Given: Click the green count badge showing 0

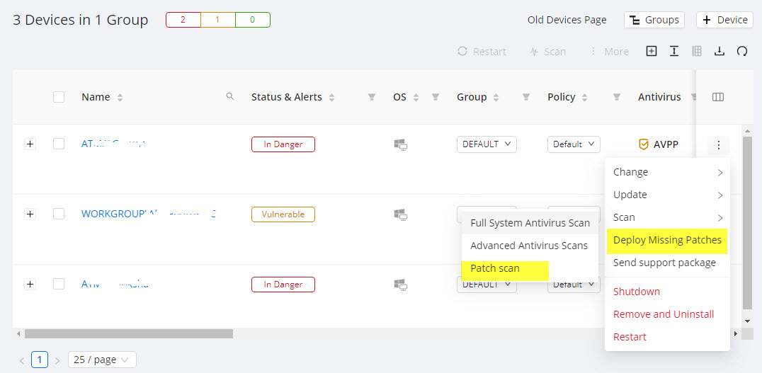Looking at the screenshot, I should pyautogui.click(x=253, y=20).
